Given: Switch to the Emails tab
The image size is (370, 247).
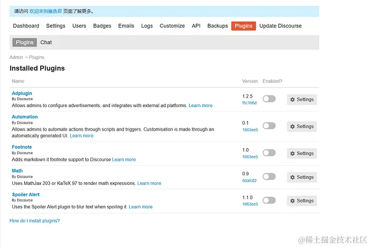Looking at the screenshot, I should 126,26.
